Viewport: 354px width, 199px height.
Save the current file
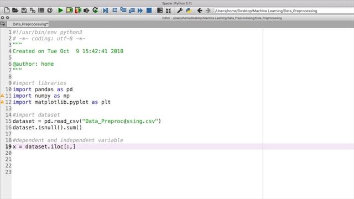click(24, 11)
